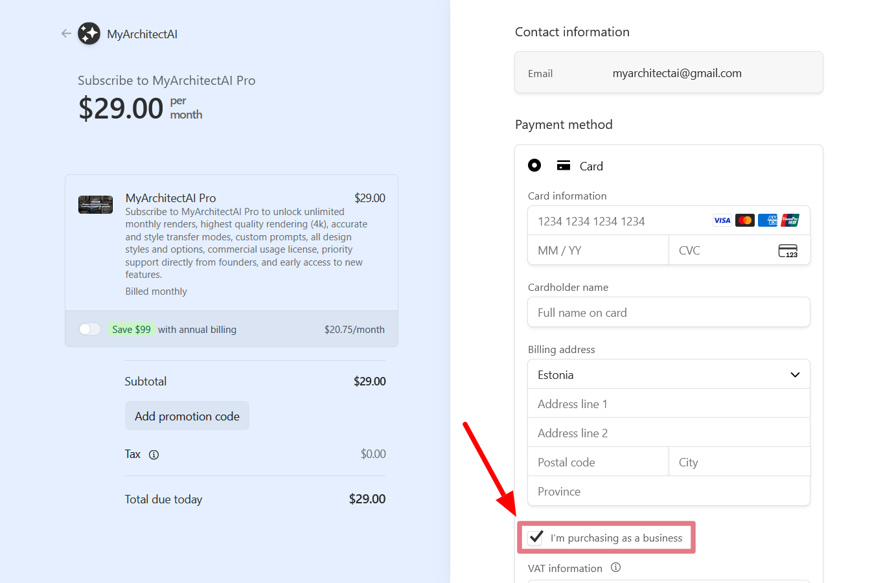Viewport: 883px width, 583px height.
Task: Focus the Full name on card field
Action: (x=669, y=312)
